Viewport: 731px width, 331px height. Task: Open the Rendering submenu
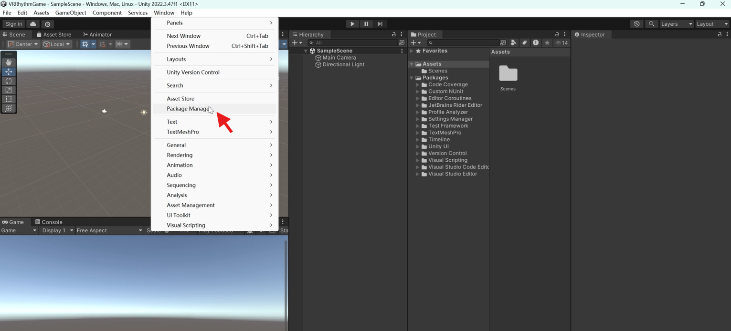tap(214, 155)
